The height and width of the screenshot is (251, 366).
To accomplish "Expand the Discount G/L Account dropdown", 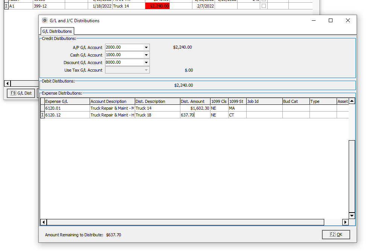I will [x=146, y=63].
